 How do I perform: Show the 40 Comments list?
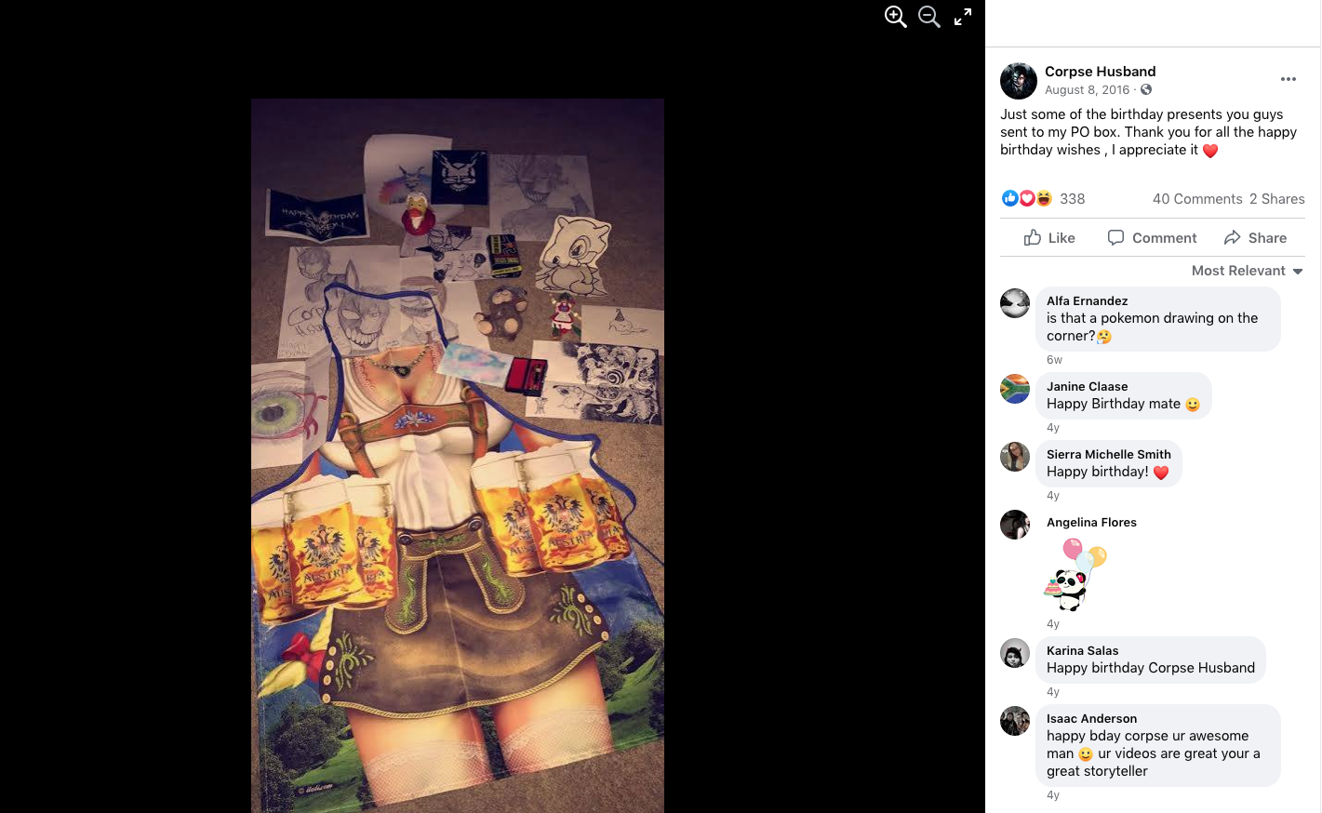point(1197,199)
